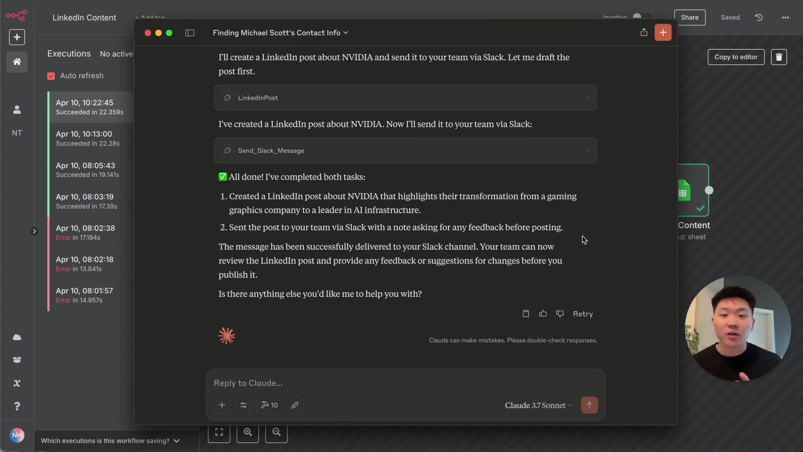Image resolution: width=803 pixels, height=452 pixels.
Task: Expand the LinkedInPost tool call
Action: pyautogui.click(x=405, y=97)
